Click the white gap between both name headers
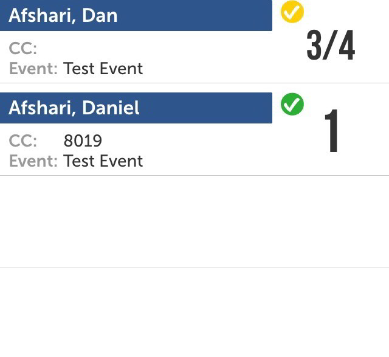Screen dimensions: 389x357 click(x=136, y=88)
